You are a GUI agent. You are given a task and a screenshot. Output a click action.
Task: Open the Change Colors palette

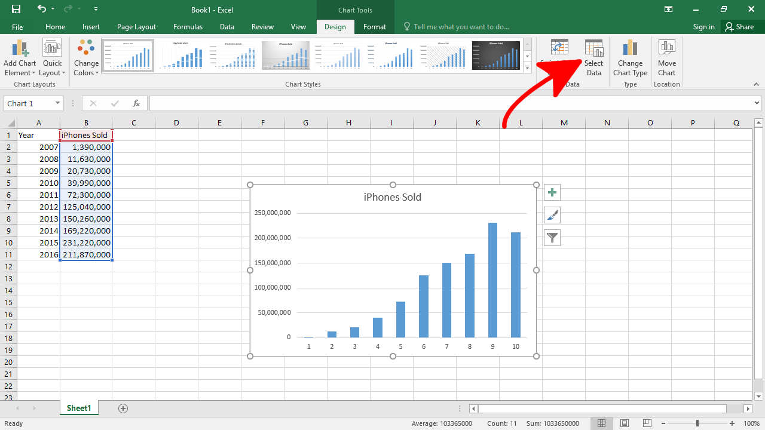click(x=86, y=58)
